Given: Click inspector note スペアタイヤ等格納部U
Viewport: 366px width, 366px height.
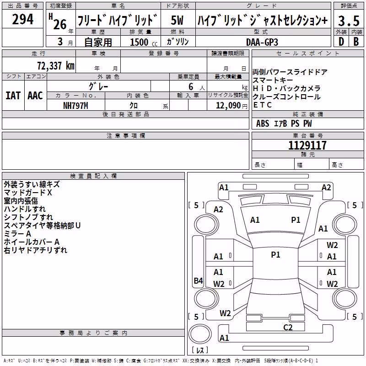Looking at the screenshot, I should 42,226.
